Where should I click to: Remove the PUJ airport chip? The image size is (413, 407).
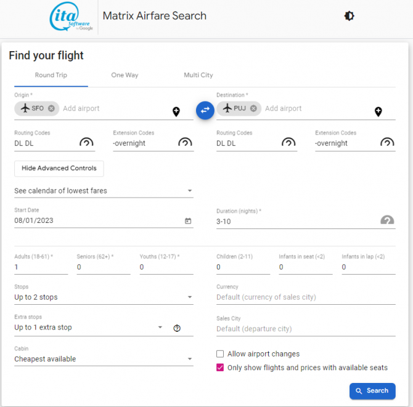tap(253, 108)
